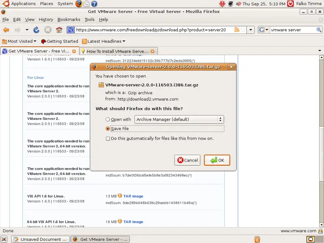Launch Firefox from the top panel icon
Viewport: 324px width, 243px height.
pyautogui.click(x=79, y=4)
